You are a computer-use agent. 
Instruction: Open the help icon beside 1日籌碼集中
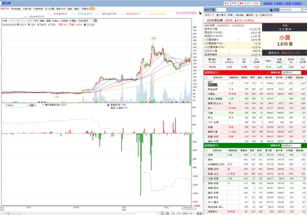(238, 40)
